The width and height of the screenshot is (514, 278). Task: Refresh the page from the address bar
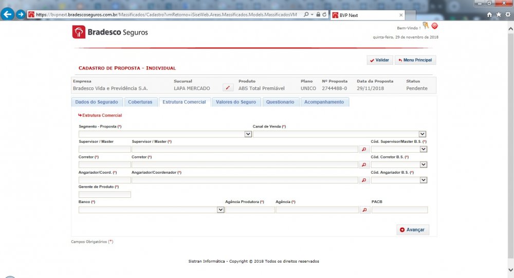point(325,15)
